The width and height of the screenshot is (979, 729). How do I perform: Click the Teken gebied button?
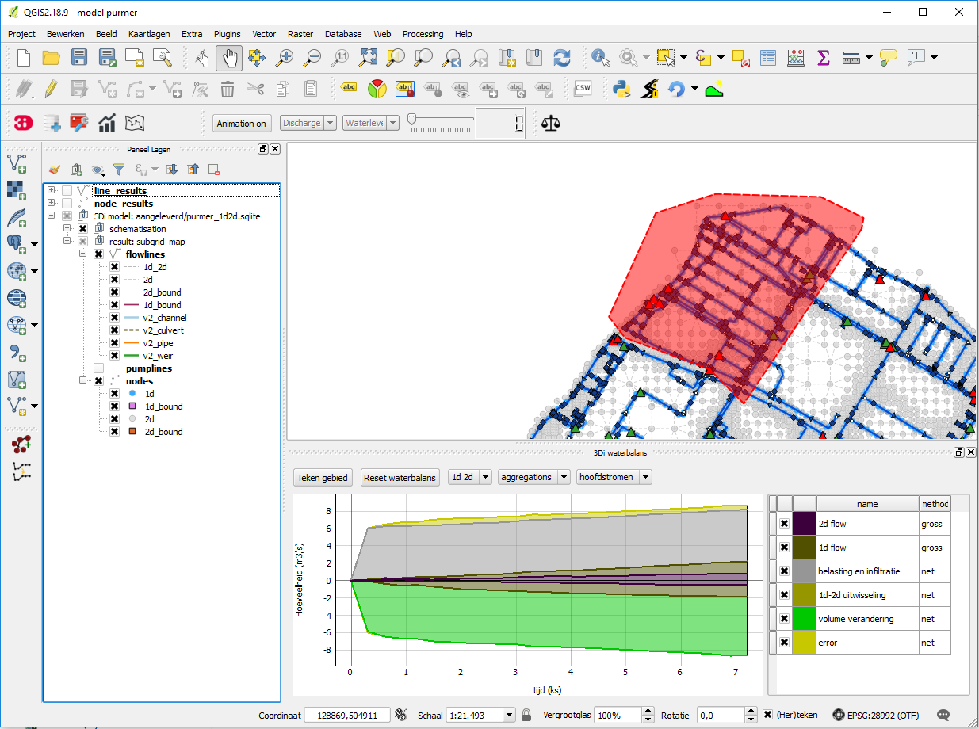(322, 478)
